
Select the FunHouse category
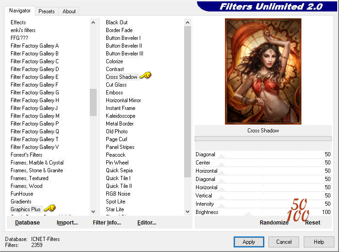[22, 194]
